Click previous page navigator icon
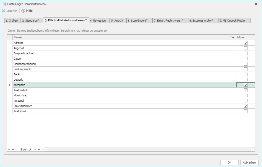Image resolution: width=262 pixels, height=167 pixels. pos(13,149)
